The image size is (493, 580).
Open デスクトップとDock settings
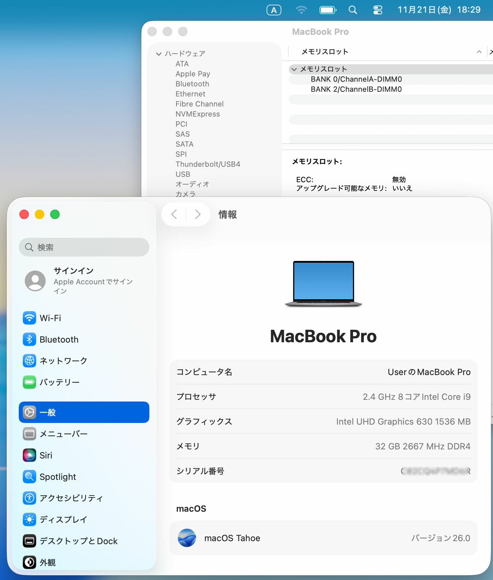coord(84,541)
